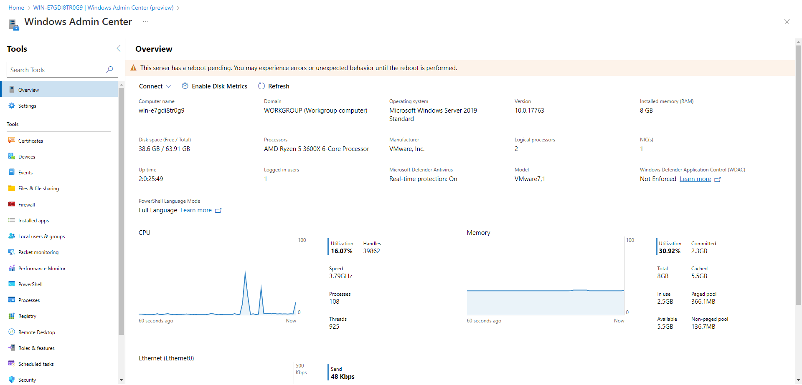Open the PowerShell tool icon

[12, 284]
